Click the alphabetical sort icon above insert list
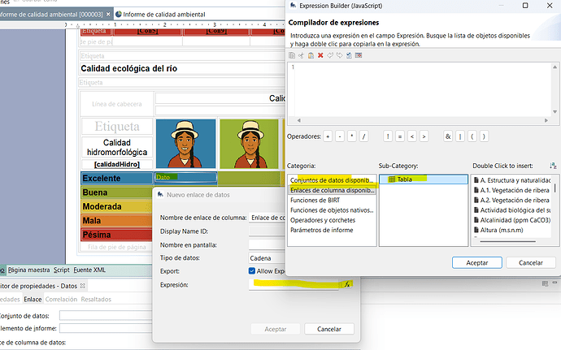Screen dimensions: 561x350 coord(554,165)
